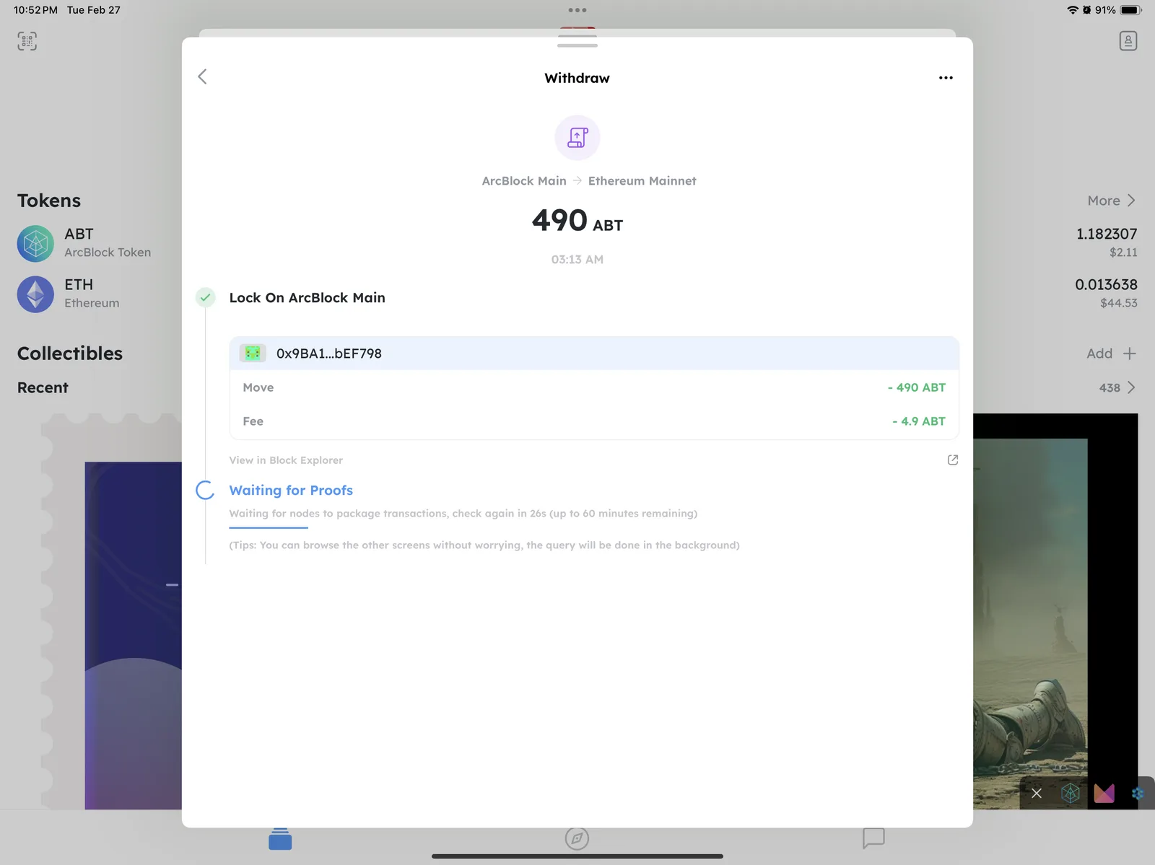Click the ABT value $2.11
The image size is (1155, 865).
[1123, 253]
